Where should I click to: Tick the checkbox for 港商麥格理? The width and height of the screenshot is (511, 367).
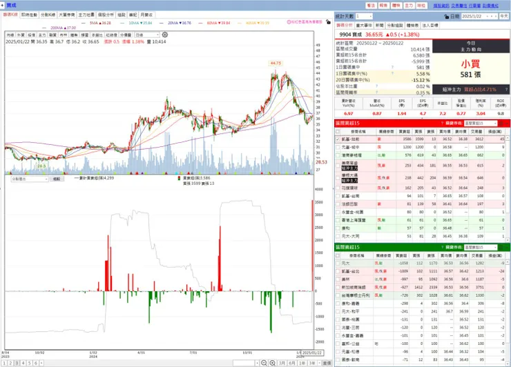point(338,155)
